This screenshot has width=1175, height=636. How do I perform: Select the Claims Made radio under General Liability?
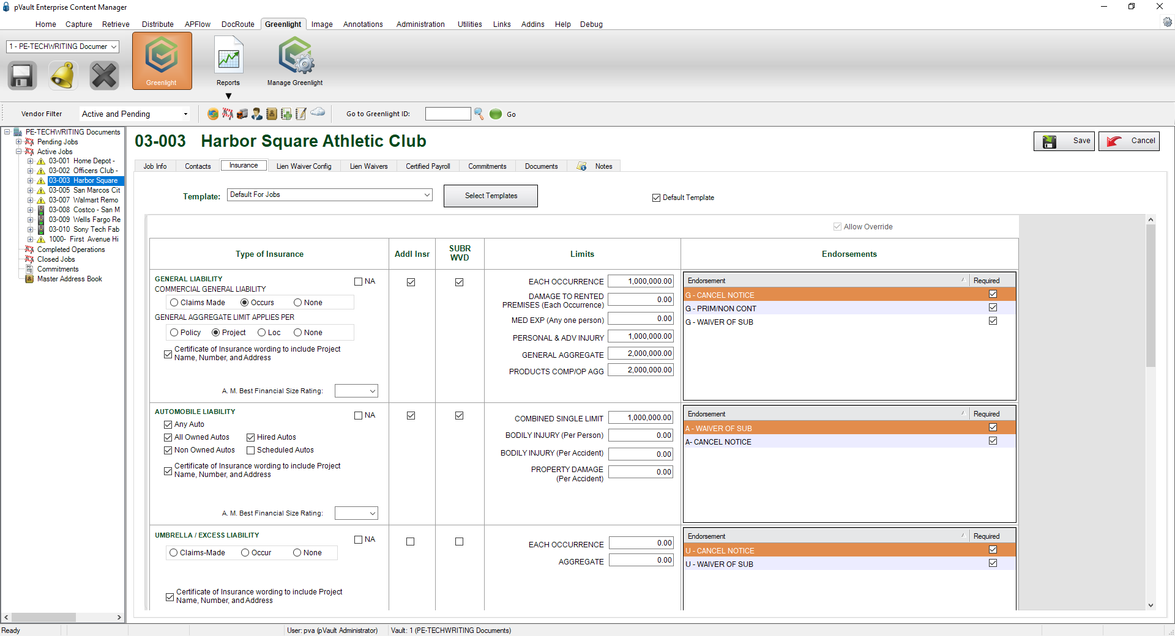click(174, 303)
